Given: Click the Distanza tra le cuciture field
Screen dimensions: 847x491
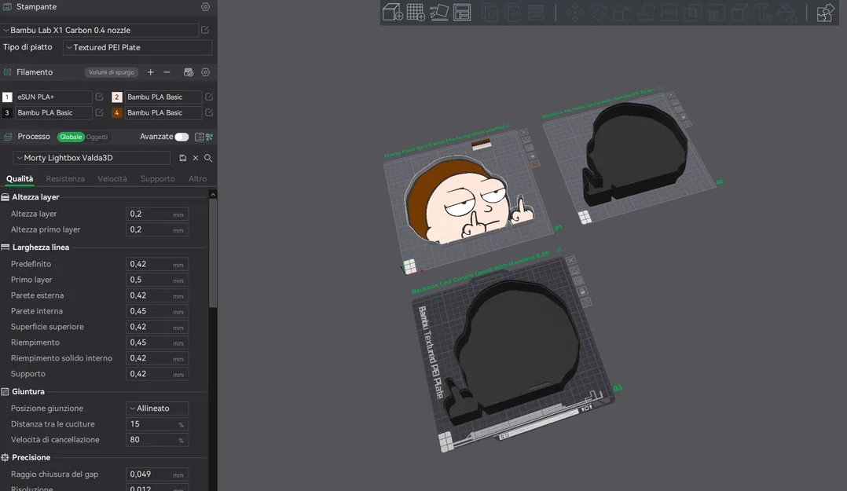Looking at the screenshot, I should 157,424.
